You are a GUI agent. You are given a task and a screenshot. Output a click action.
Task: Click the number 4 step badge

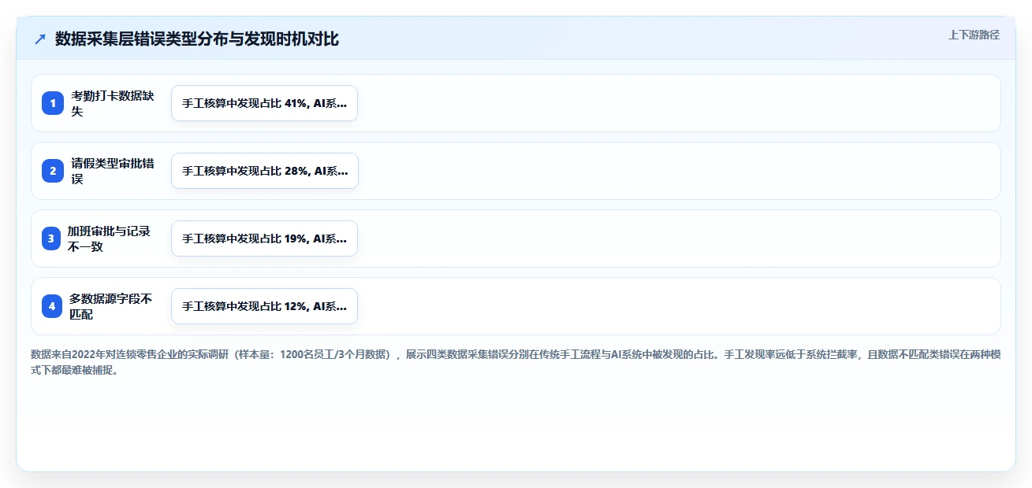coord(52,306)
